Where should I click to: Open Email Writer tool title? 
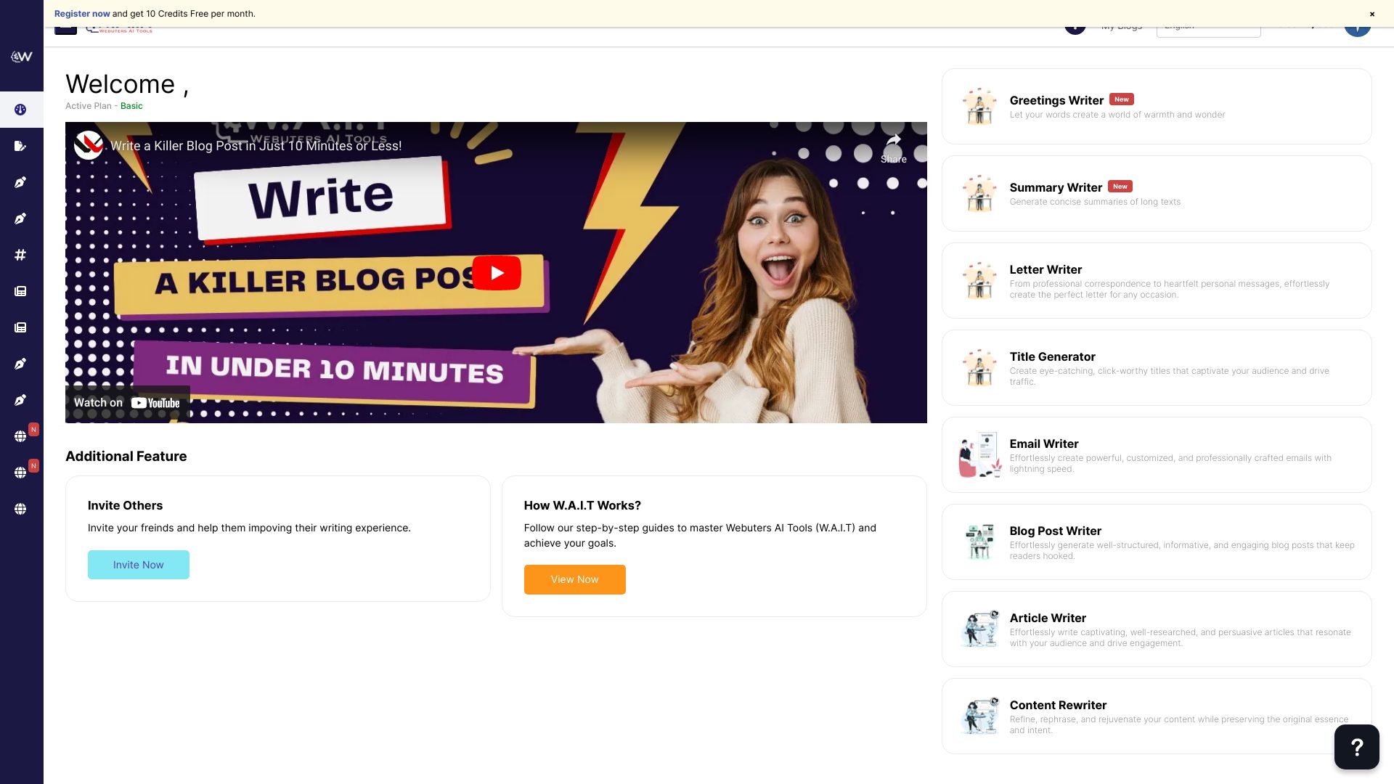(x=1043, y=444)
